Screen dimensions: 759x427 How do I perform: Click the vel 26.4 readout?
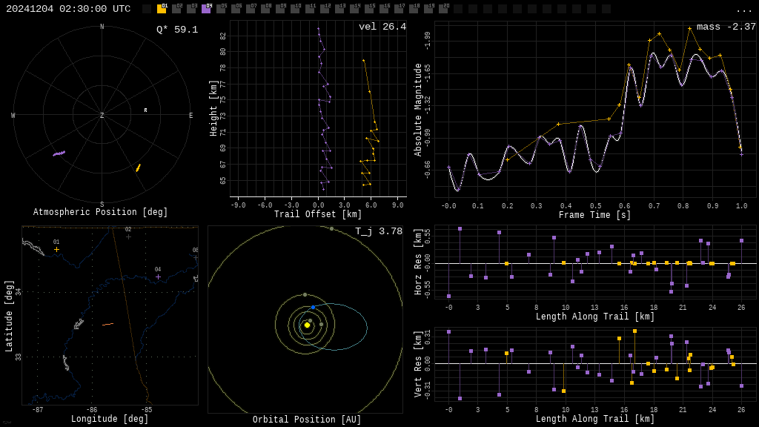click(x=382, y=27)
